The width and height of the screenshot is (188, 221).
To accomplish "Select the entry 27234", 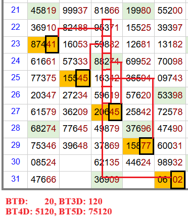I will pyautogui.click(x=75, y=95).
